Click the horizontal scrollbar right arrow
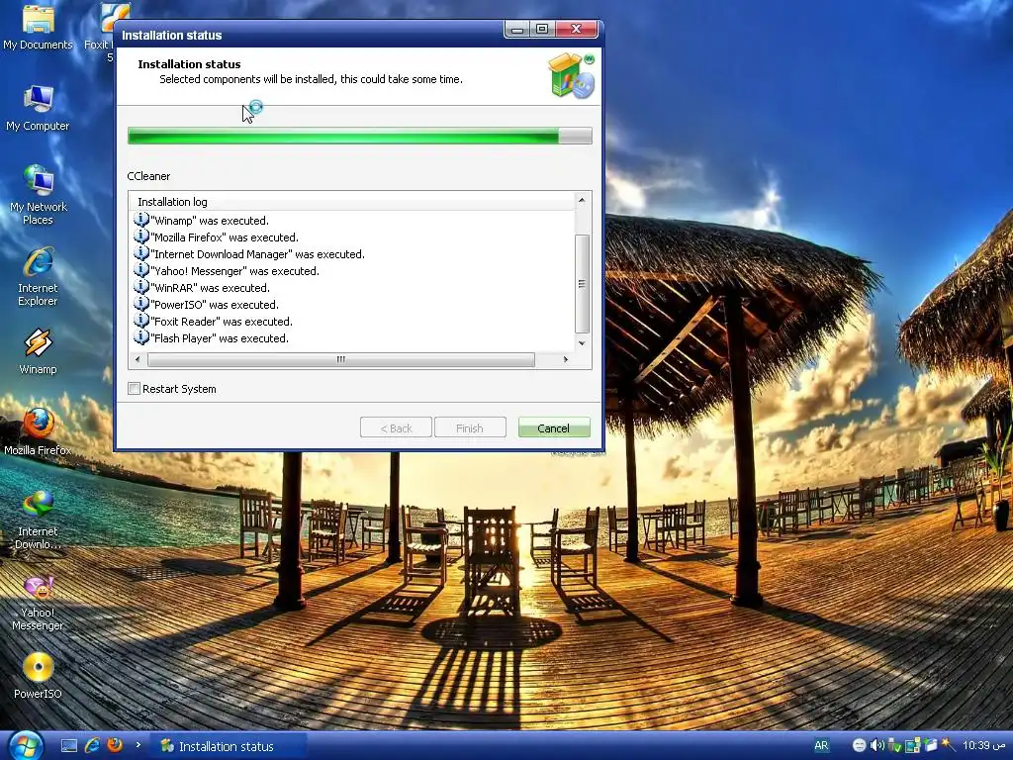This screenshot has height=760, width=1013. point(565,359)
